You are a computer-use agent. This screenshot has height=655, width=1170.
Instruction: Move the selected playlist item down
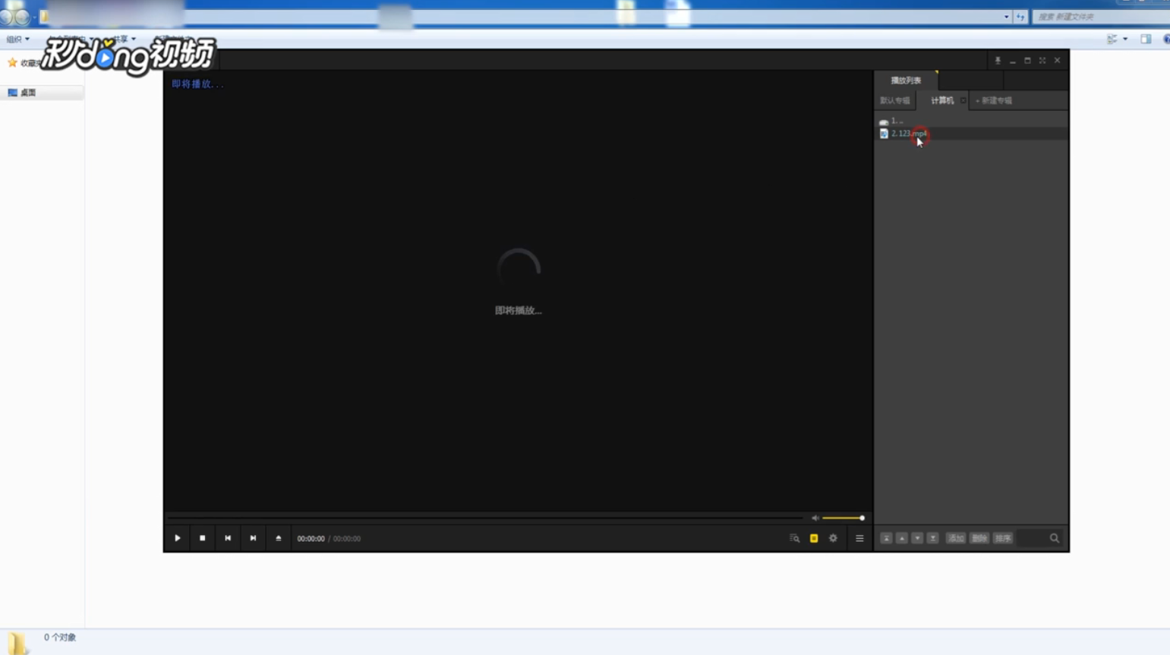[x=917, y=538]
